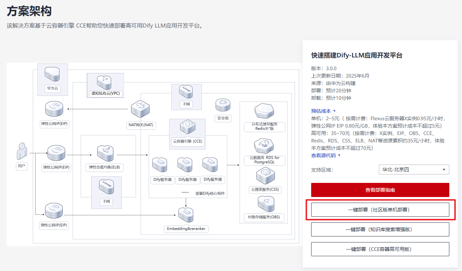The width and height of the screenshot is (462, 271).
Task: Click the 弹性负载均衡(ELB) icon
Action: pyautogui.click(x=105, y=153)
